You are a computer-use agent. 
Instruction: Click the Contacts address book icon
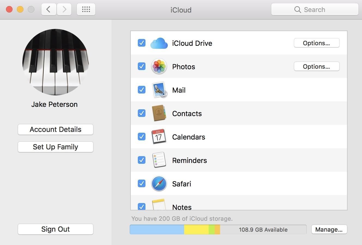(x=159, y=113)
